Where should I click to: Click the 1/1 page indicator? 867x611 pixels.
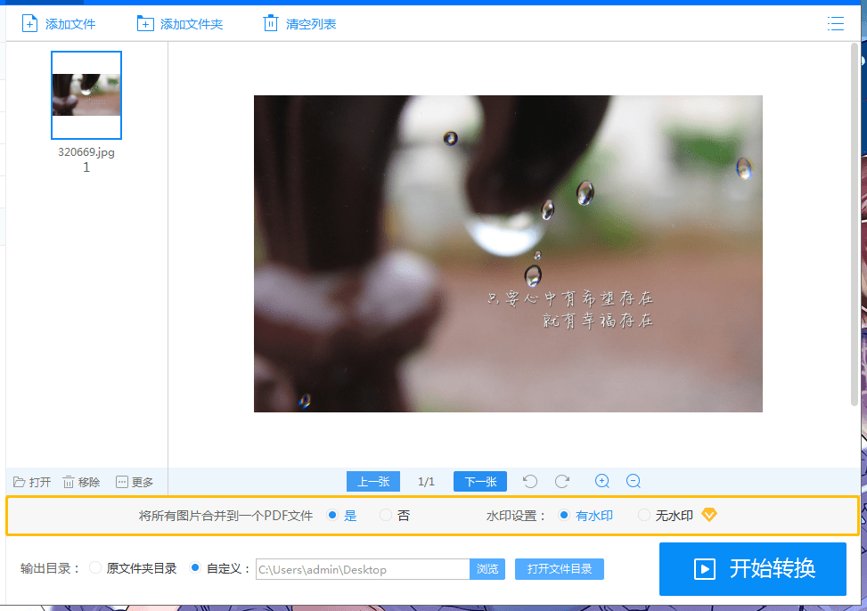(426, 482)
